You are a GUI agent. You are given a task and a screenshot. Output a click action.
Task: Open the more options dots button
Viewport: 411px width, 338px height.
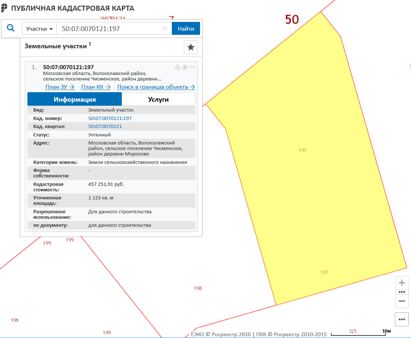[401, 319]
